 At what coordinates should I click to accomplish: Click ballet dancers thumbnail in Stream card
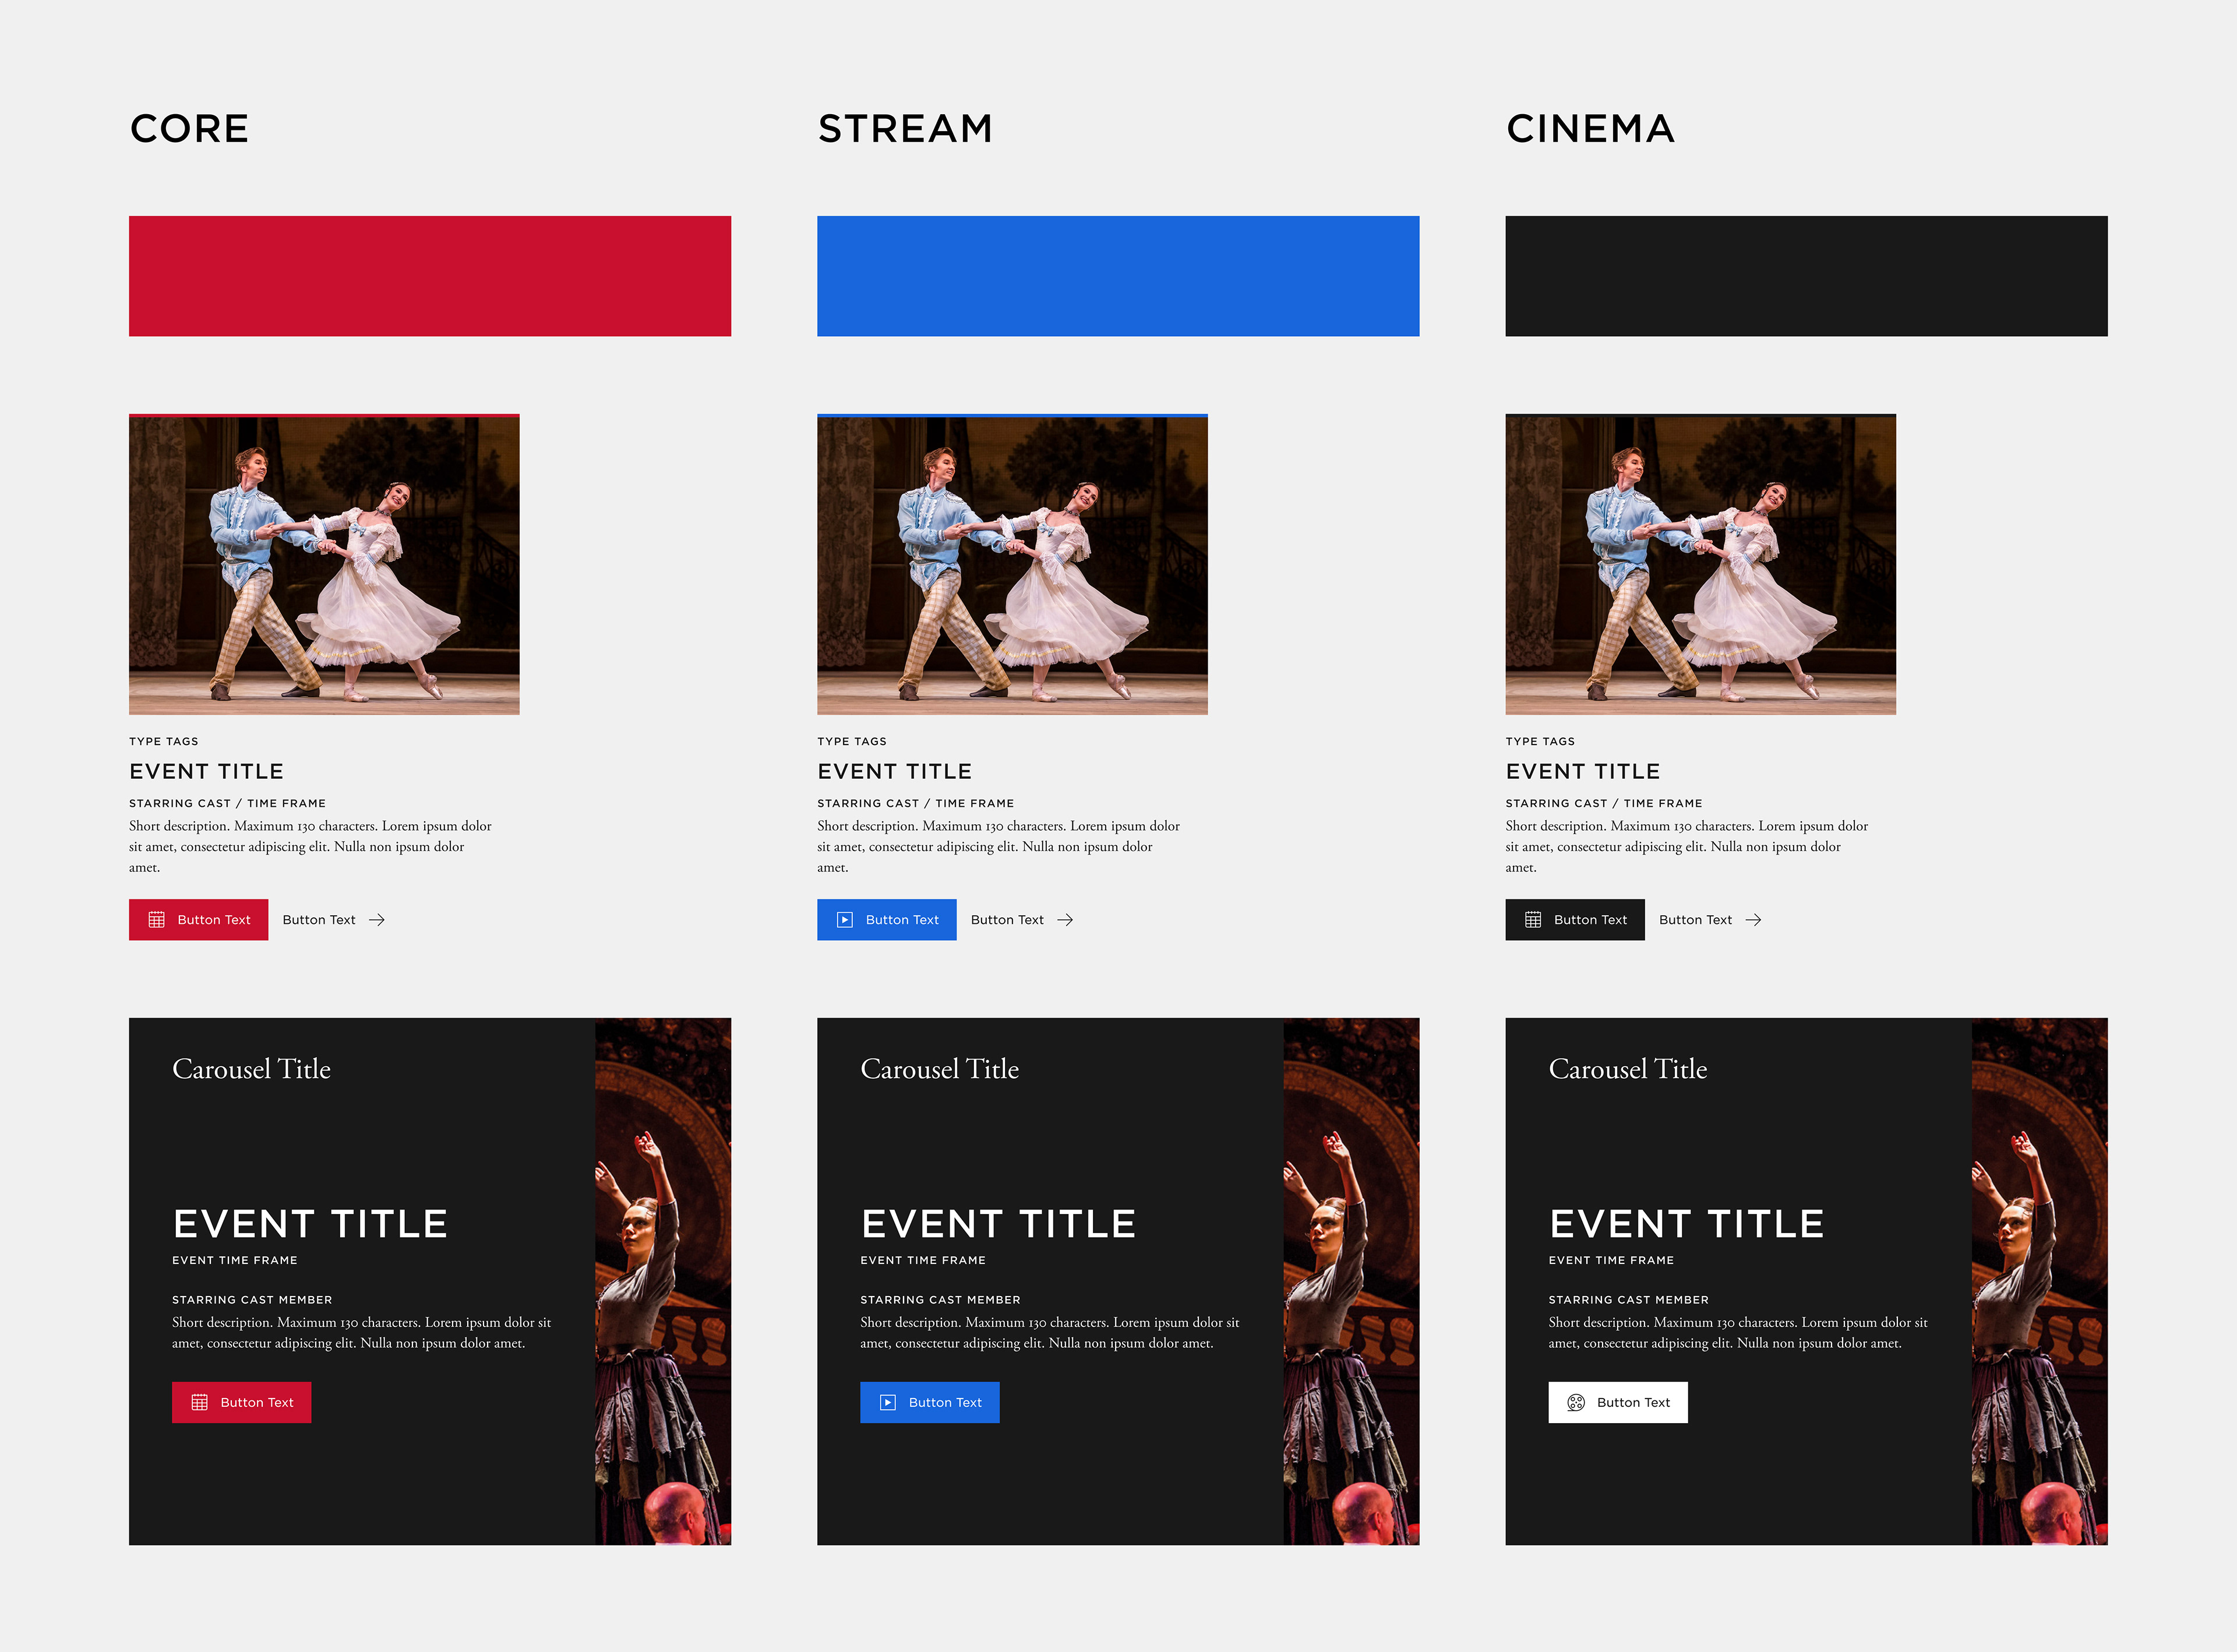1012,565
